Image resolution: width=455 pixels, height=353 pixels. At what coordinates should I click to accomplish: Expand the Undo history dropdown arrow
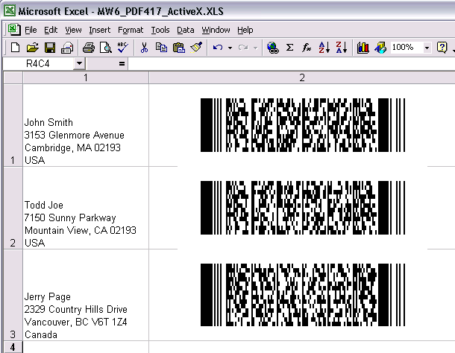pyautogui.click(x=230, y=48)
